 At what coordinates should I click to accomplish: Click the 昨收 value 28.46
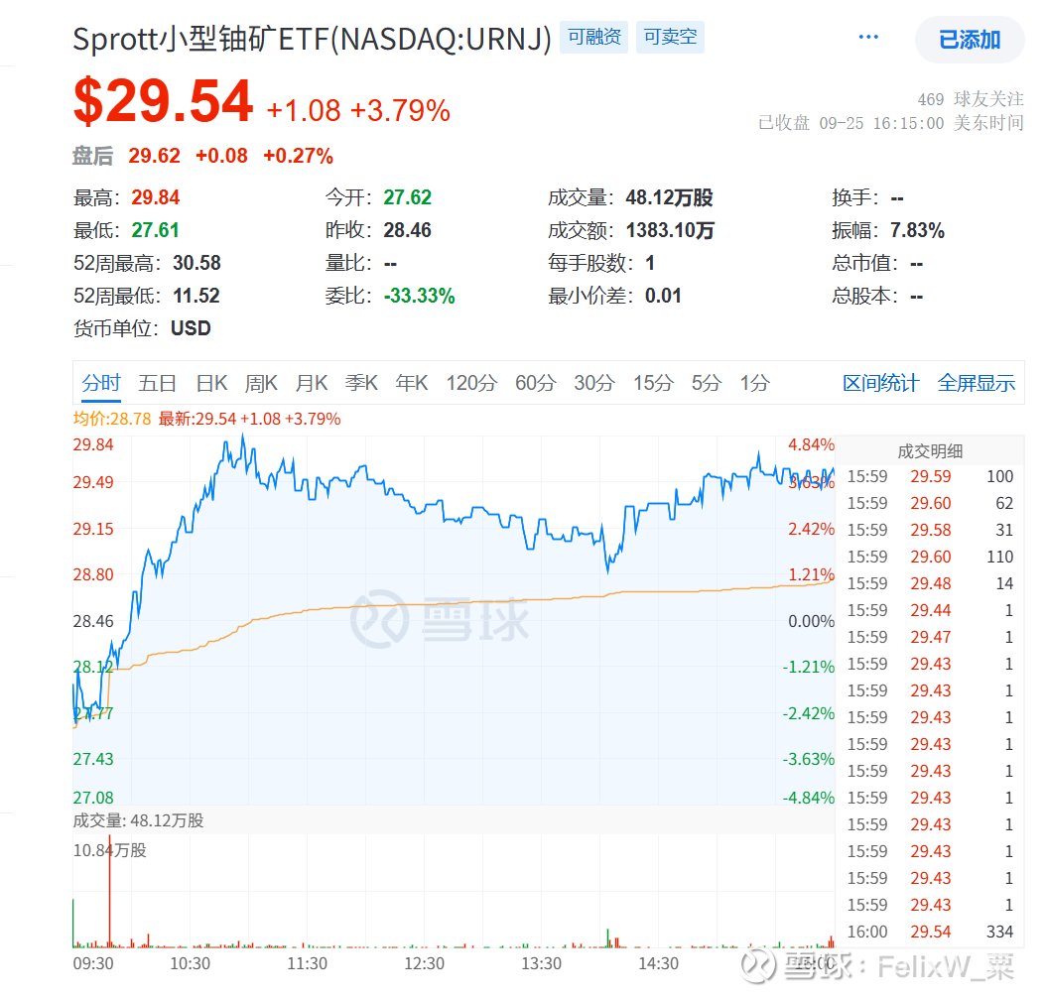(x=407, y=230)
